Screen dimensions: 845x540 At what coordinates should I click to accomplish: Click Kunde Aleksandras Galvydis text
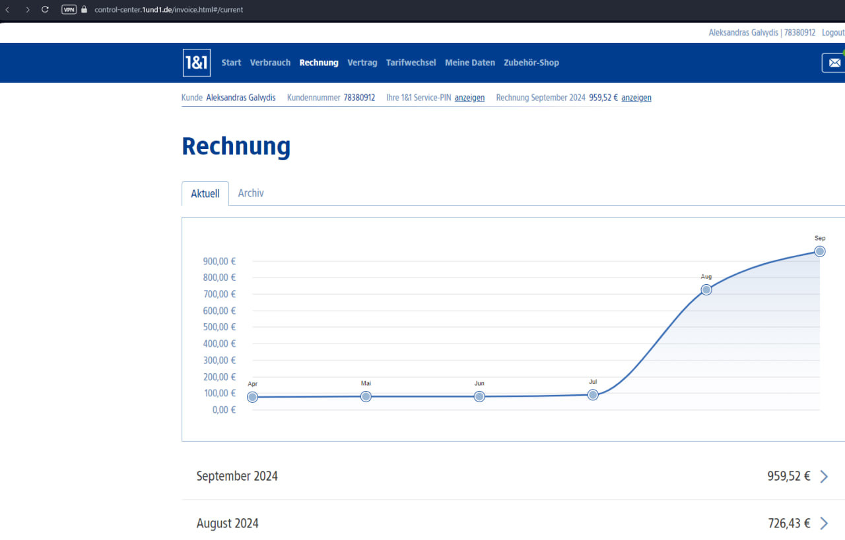click(228, 98)
